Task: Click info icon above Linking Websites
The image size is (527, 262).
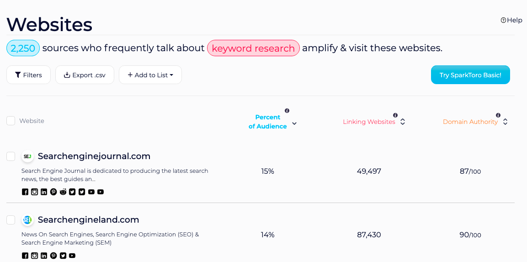Action: [x=395, y=115]
